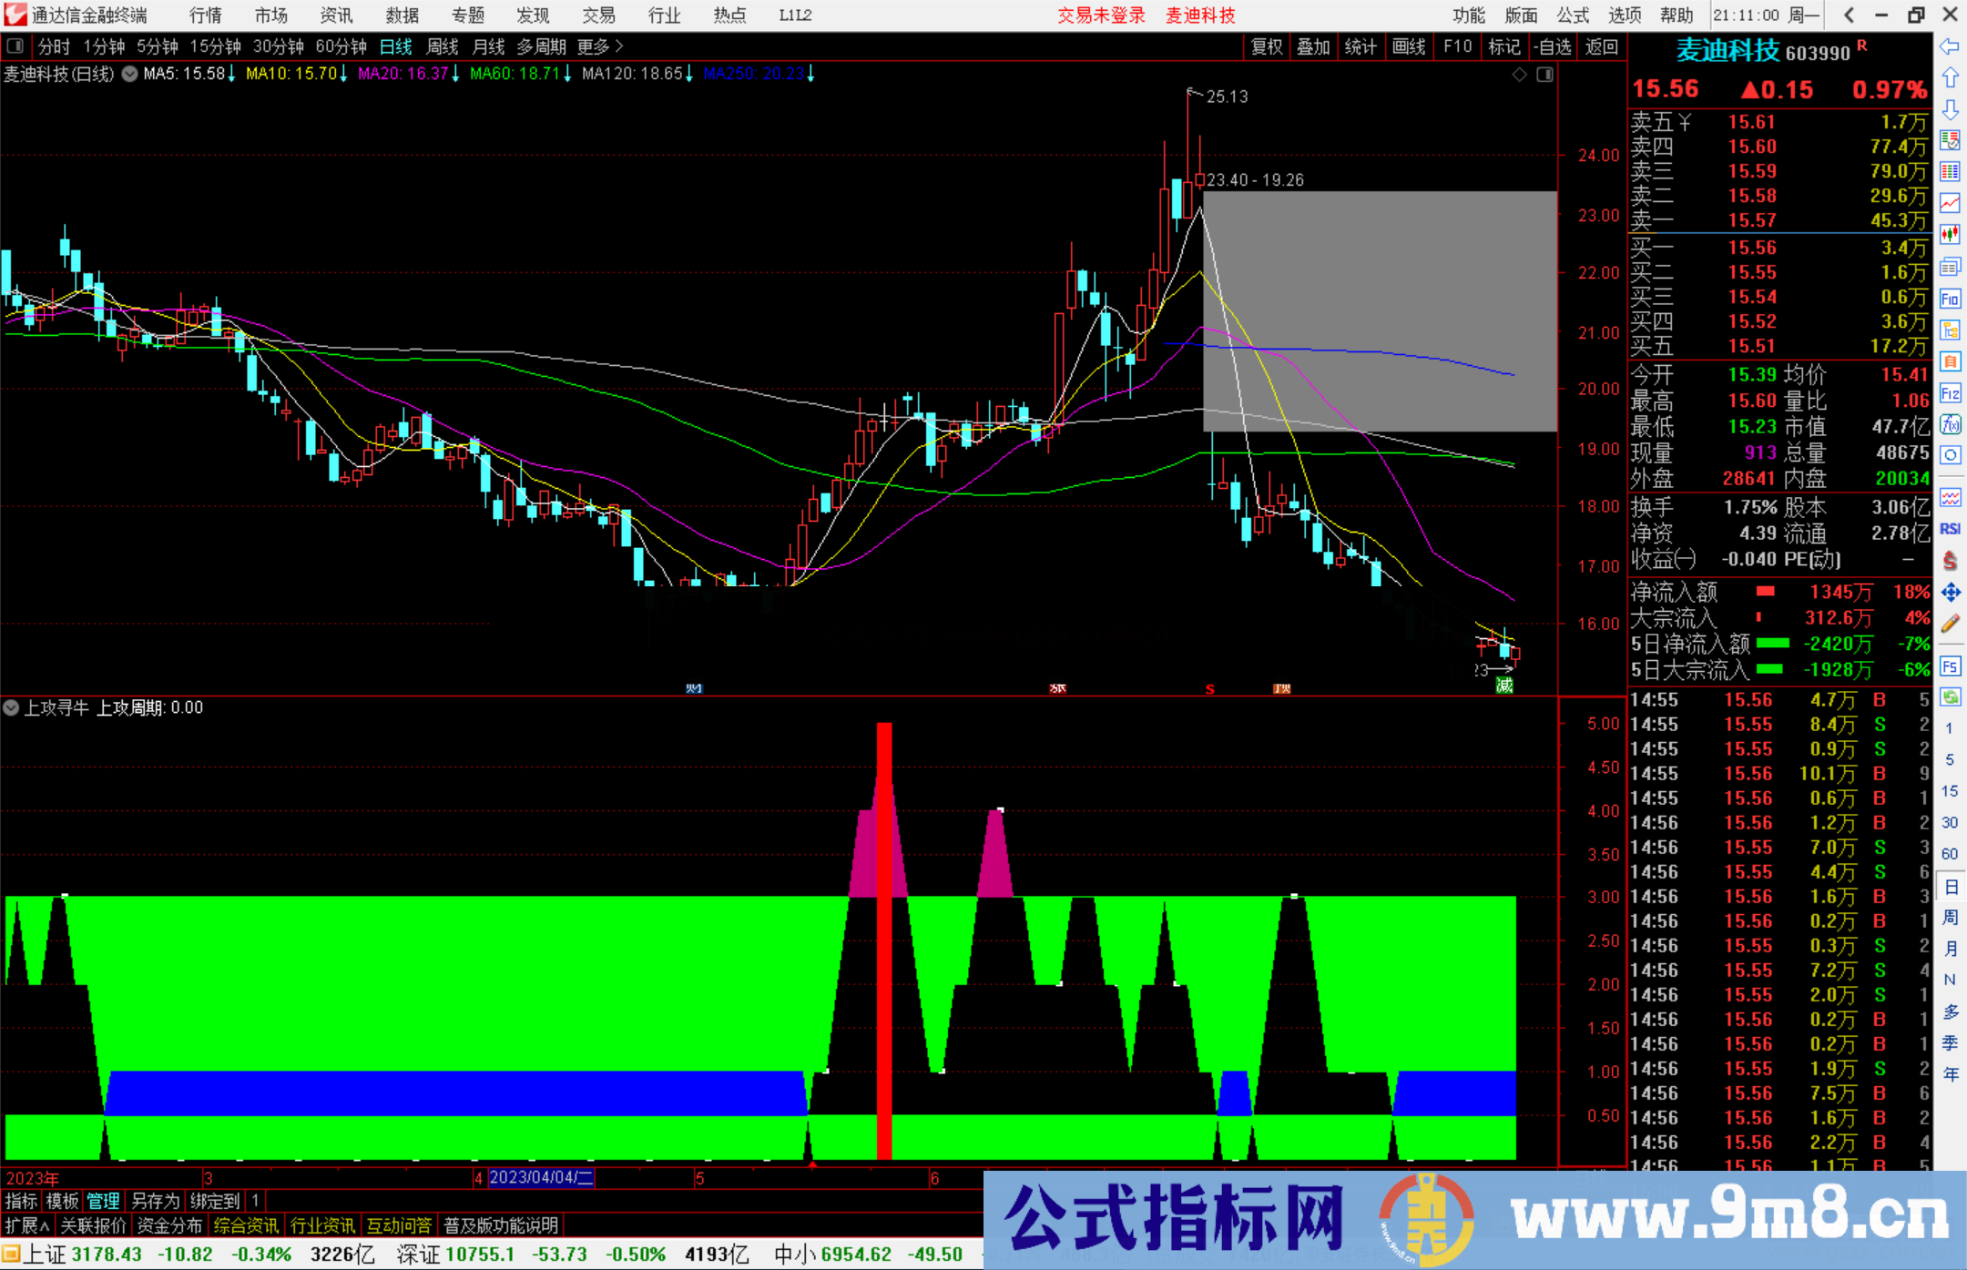Collapse the MA averages display with circle toggle

(128, 75)
